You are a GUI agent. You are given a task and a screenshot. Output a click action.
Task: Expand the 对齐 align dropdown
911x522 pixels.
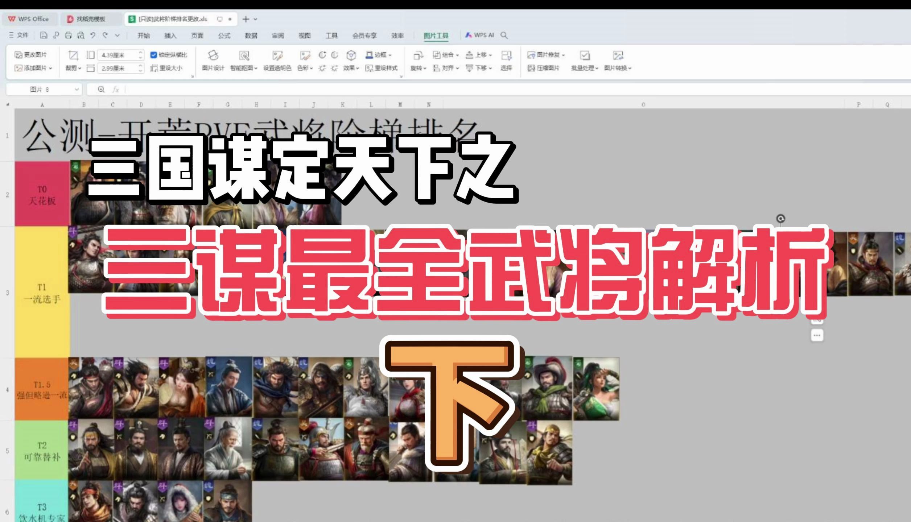click(x=457, y=68)
